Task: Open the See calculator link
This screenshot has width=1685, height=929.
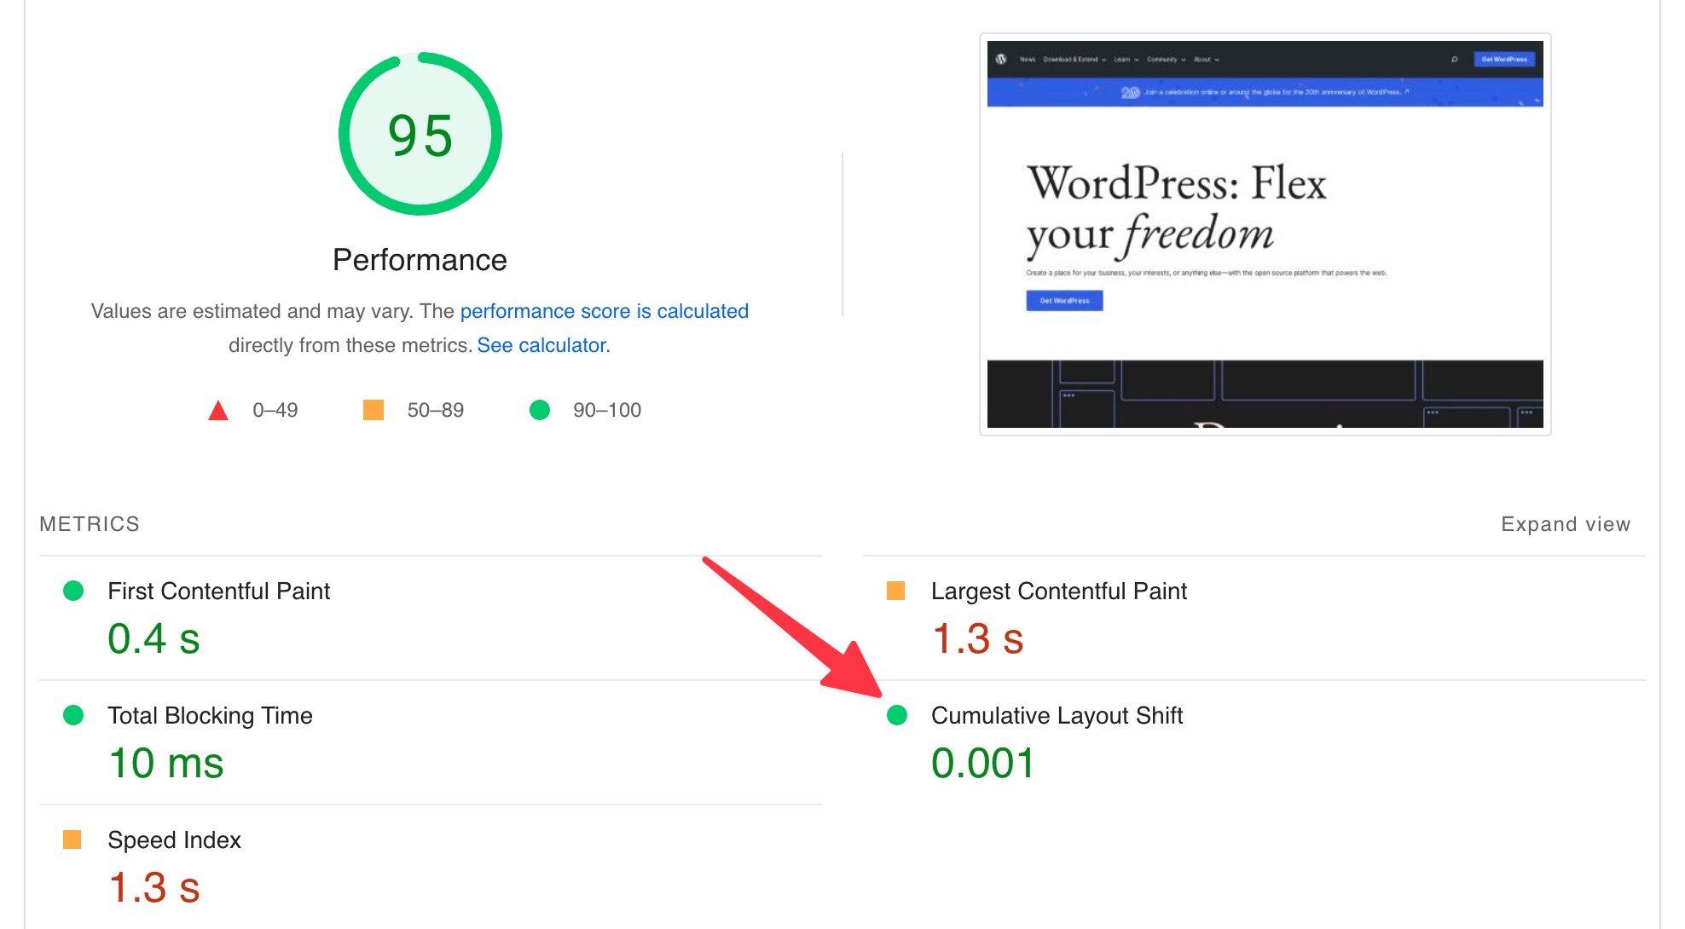Action: tap(543, 345)
